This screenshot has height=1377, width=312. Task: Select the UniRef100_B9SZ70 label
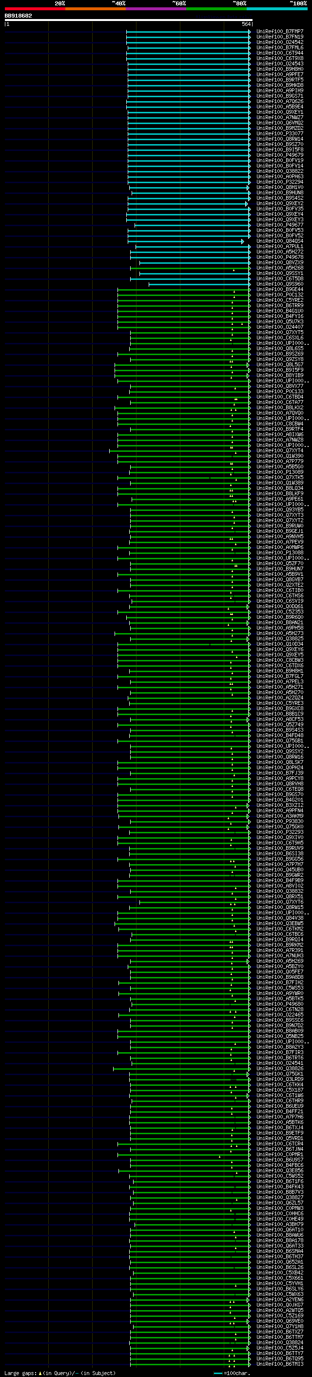click(280, 144)
